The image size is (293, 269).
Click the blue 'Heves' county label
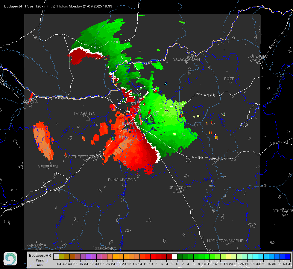click(221, 121)
